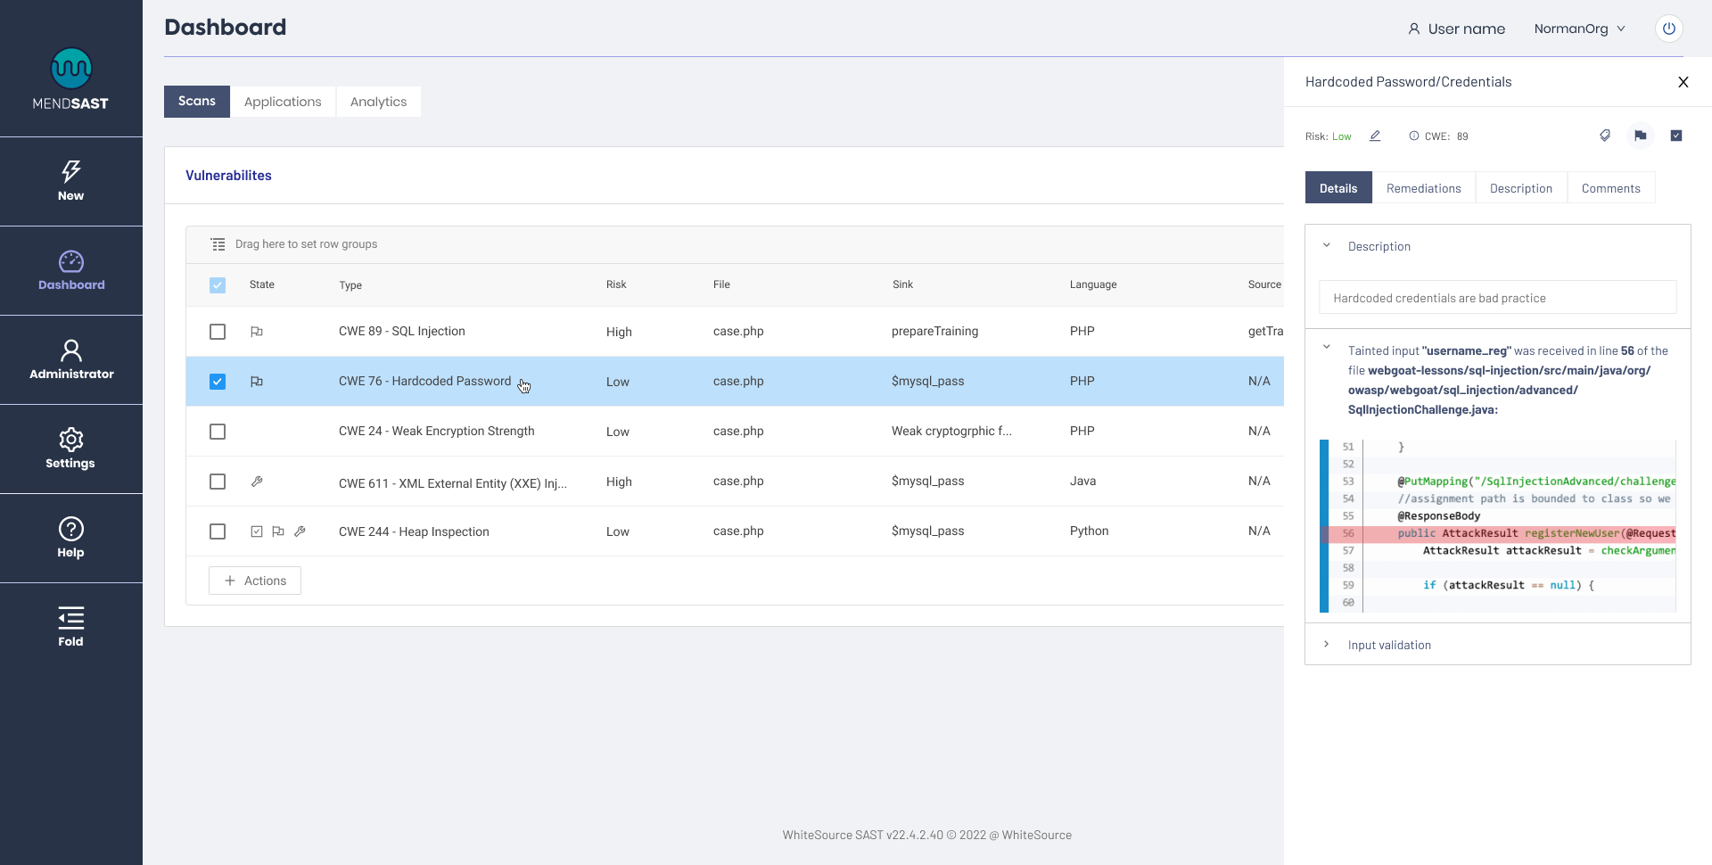Flag the Hardcoded Password vulnerability
Screen dimensions: 1712x865
click(x=1641, y=136)
